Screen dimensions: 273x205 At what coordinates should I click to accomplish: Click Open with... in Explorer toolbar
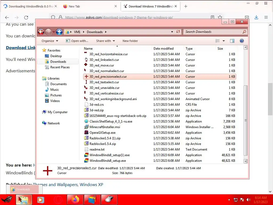pos(77,41)
